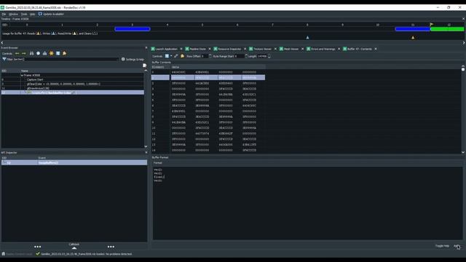Viewport: 466px width, 262px height.
Task: Switch to the Errors and Warnings tab
Action: click(x=321, y=49)
